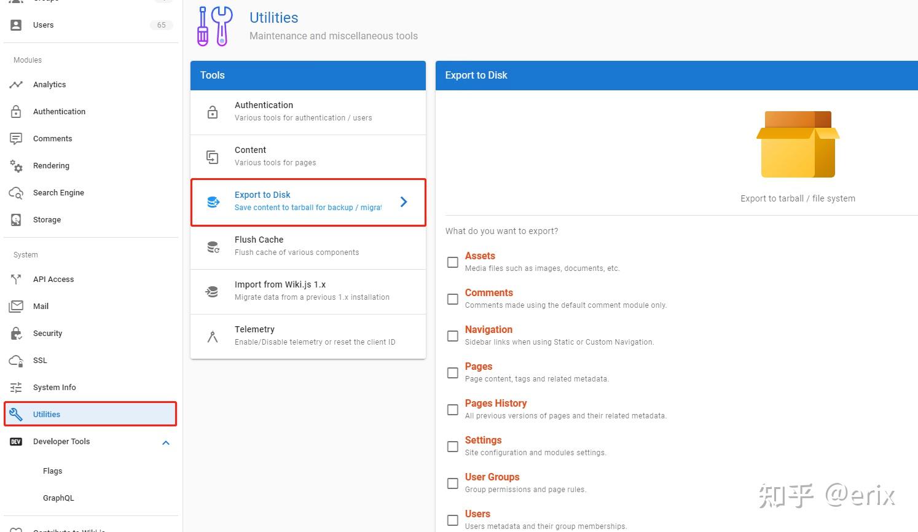Viewport: 918px width, 532px height.
Task: Click the Telemetry compass icon
Action: tap(213, 337)
